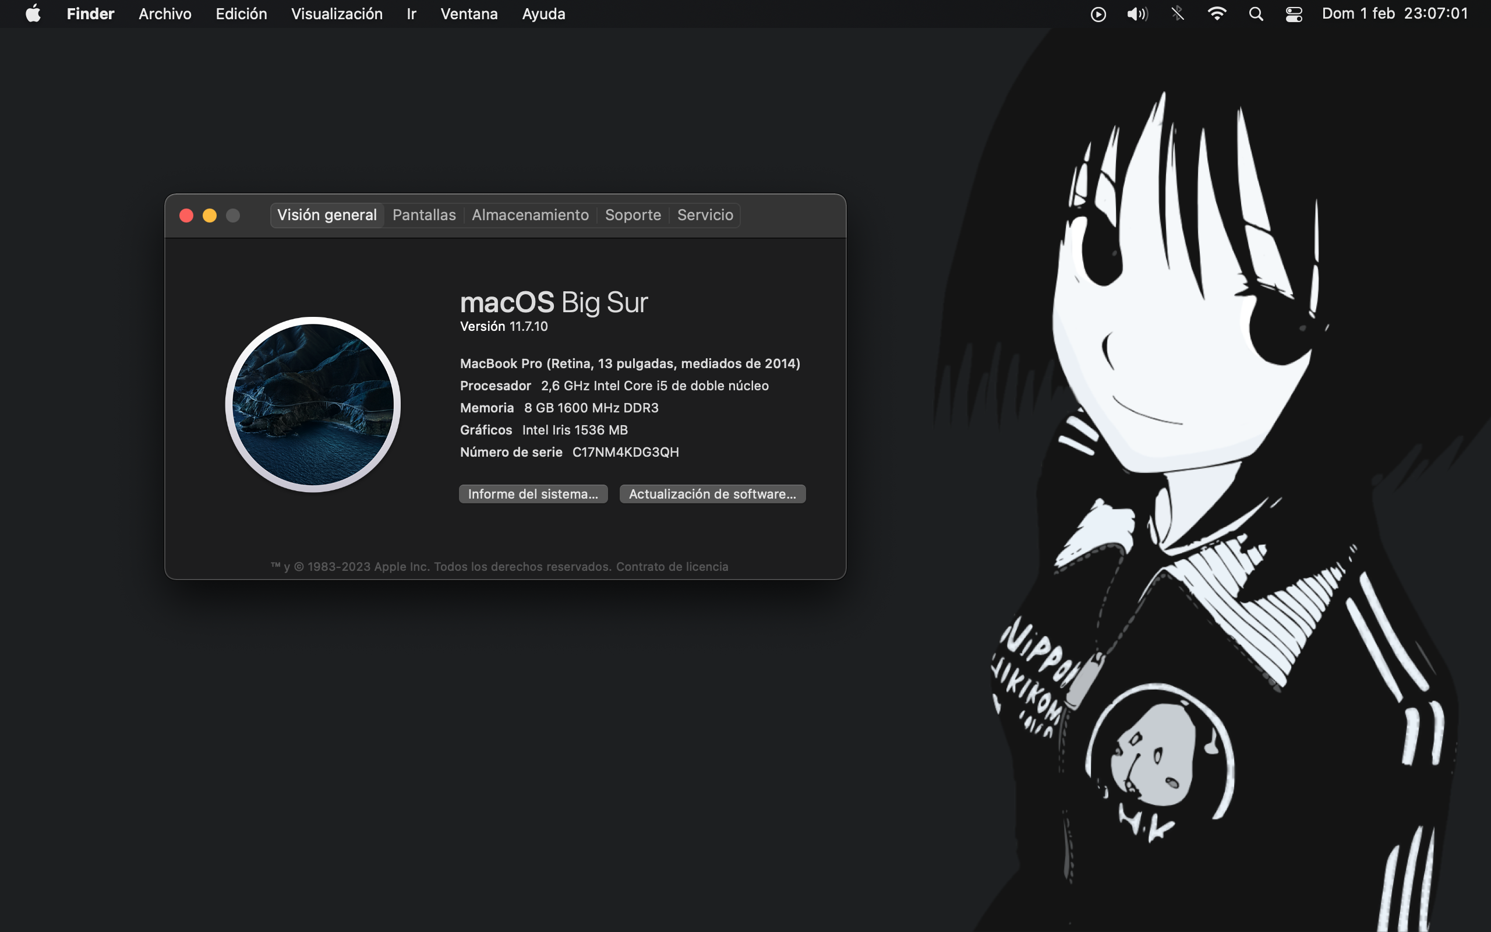Open Control Center icon
Screen dimensions: 1491x932
tap(1294, 14)
